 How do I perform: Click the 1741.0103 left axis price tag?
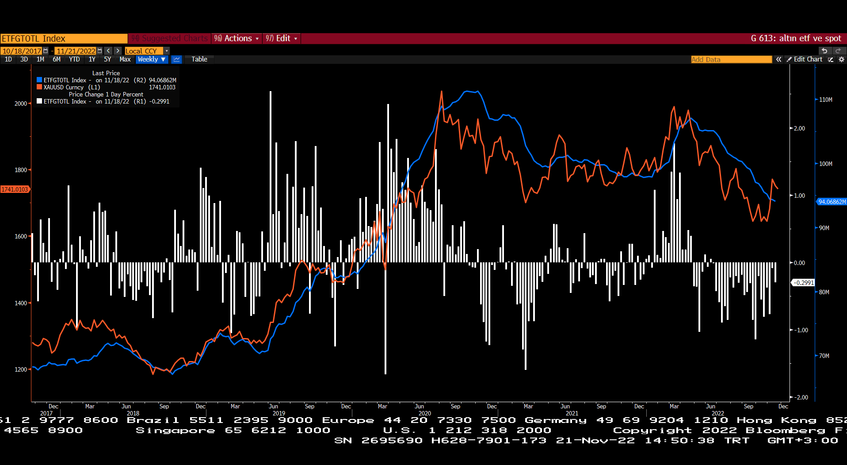(15, 189)
